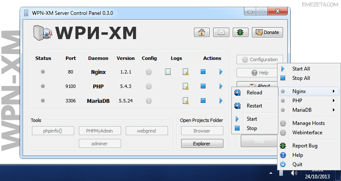Choose Reload in Nginx submenu
Image resolution: width=341 pixels, height=181 pixels.
[x=255, y=93]
